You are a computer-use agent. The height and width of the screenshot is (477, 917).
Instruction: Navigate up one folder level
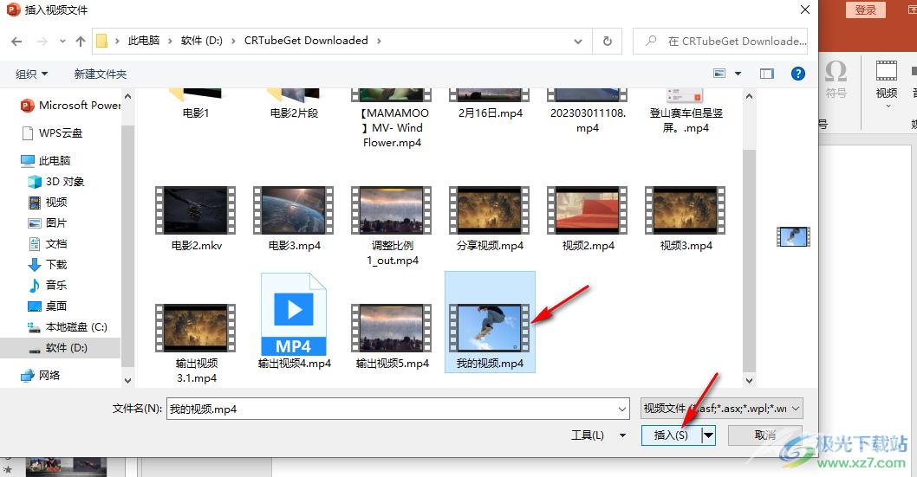tap(81, 42)
